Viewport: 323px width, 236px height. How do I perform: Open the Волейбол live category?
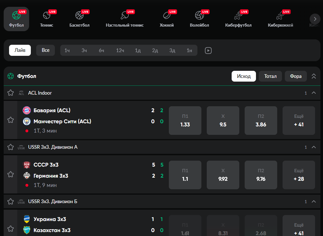click(199, 19)
